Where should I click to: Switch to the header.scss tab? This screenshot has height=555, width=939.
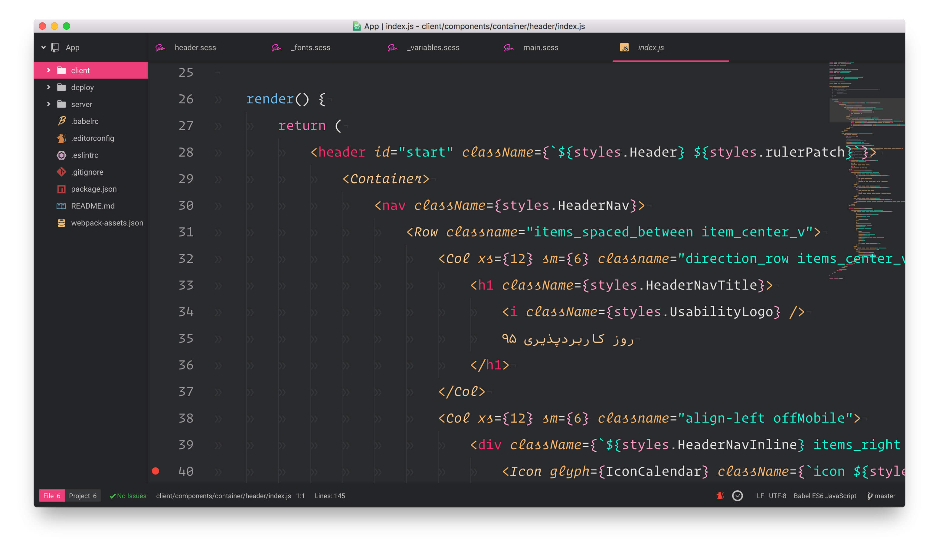(x=195, y=47)
